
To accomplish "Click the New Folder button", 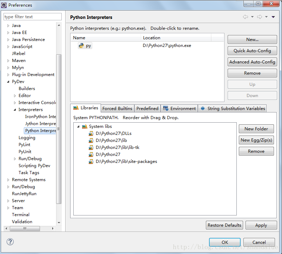I will (x=256, y=129).
